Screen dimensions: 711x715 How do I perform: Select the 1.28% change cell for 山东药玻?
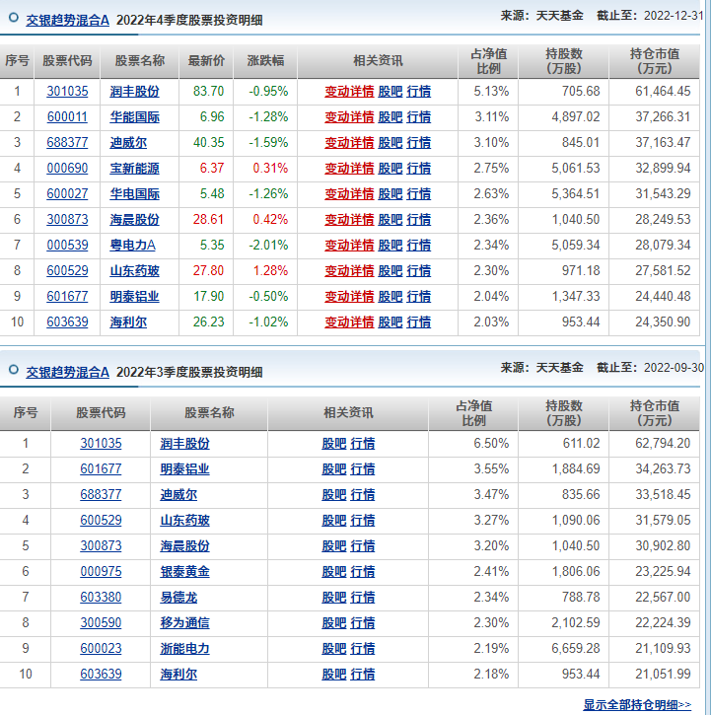(265, 271)
